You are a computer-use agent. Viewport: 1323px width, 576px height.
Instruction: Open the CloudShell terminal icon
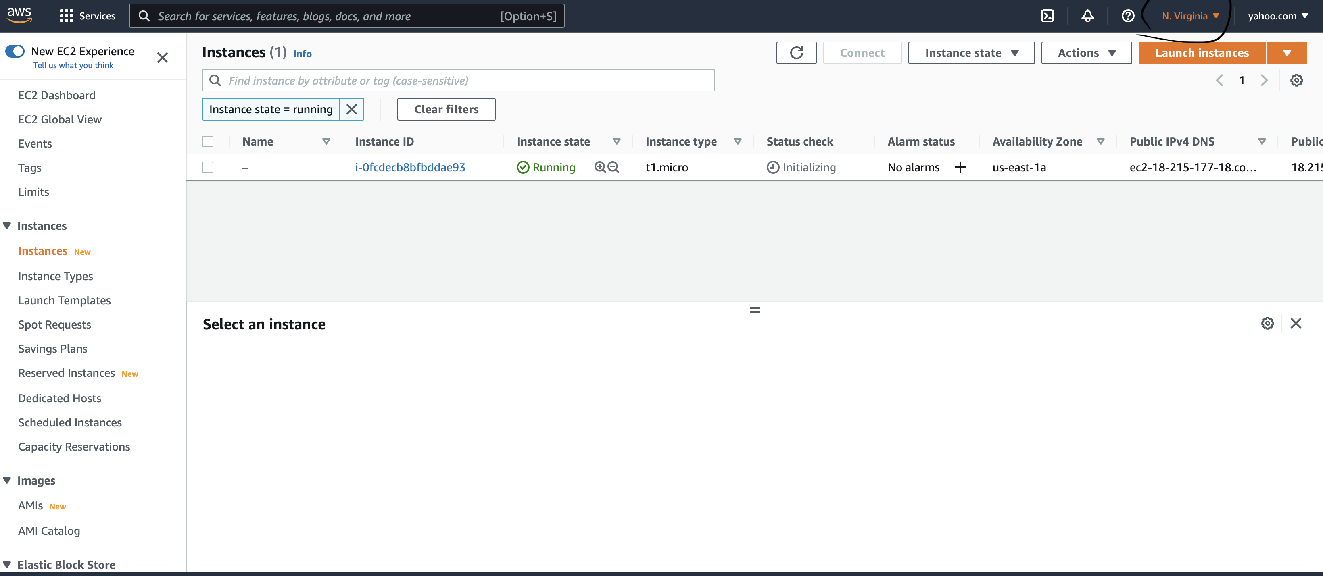(1047, 16)
